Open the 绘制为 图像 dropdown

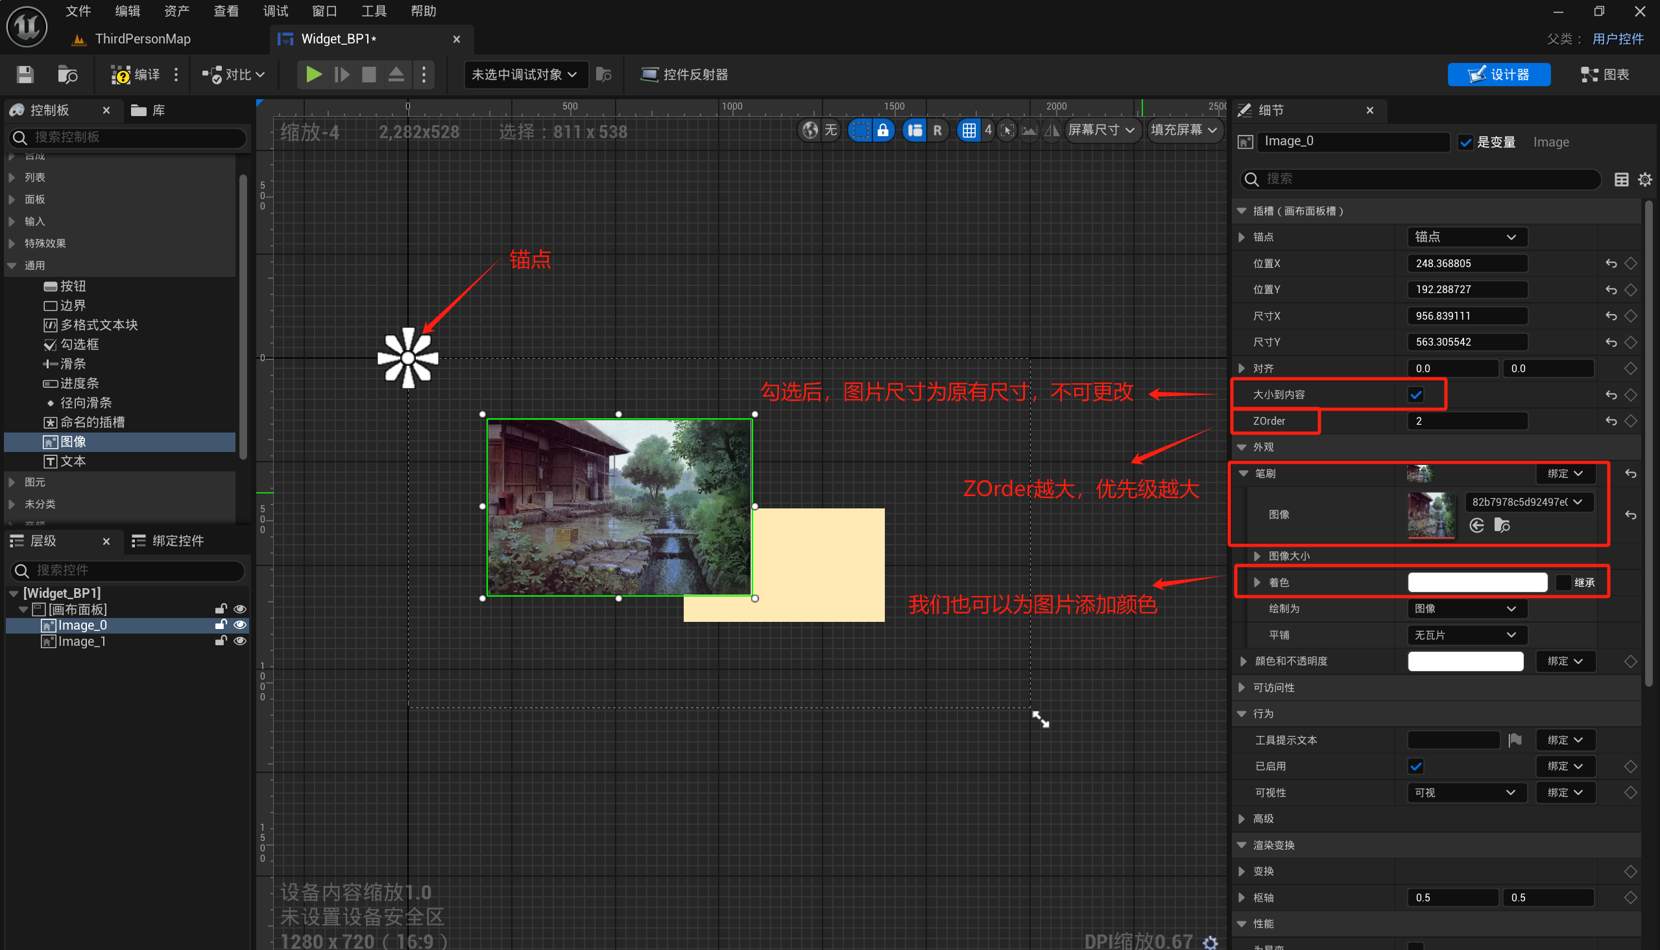(1467, 609)
